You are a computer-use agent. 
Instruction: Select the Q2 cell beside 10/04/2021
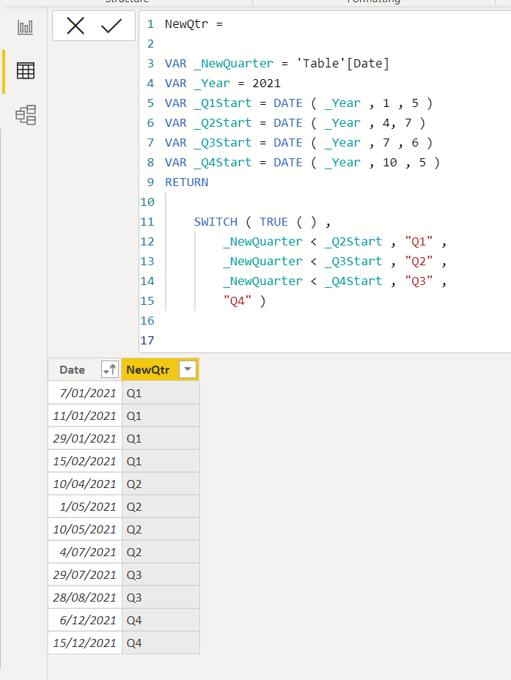point(161,484)
